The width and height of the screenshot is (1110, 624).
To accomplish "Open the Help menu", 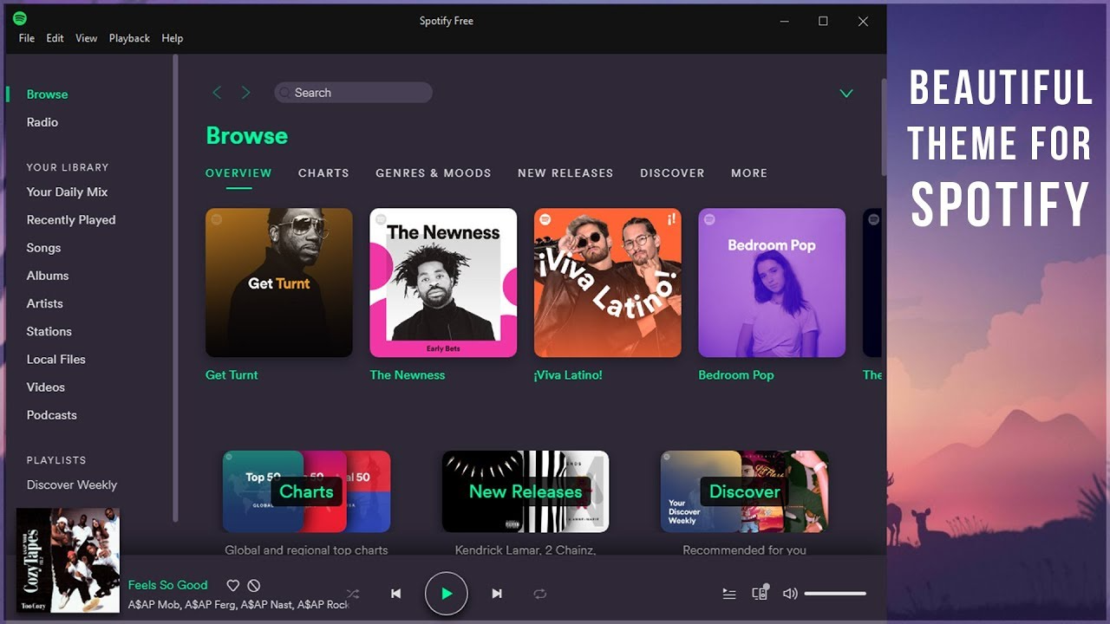I will pyautogui.click(x=173, y=38).
